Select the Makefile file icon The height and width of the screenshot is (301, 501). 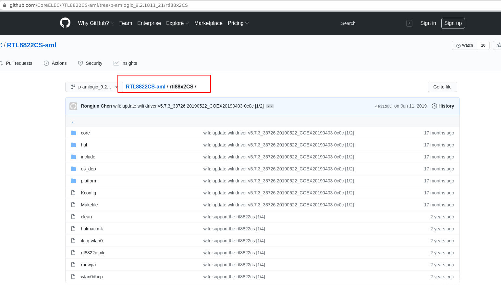(x=73, y=205)
